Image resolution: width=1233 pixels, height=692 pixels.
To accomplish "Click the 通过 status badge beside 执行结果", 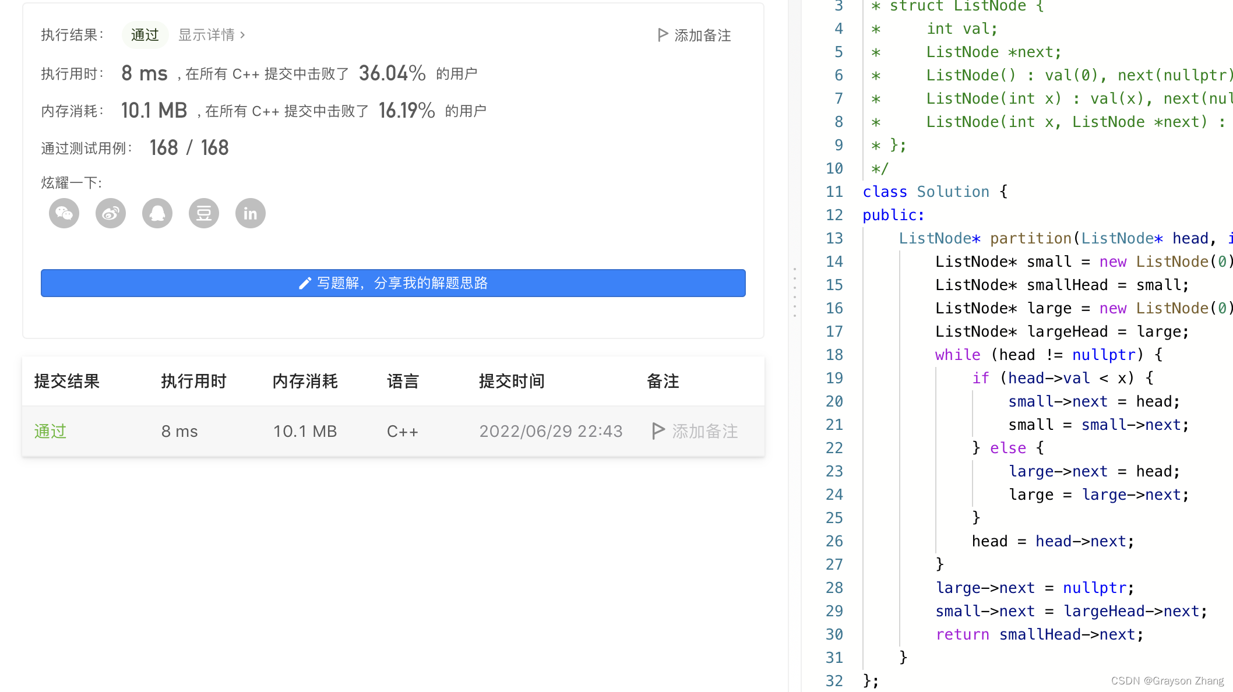I will tap(145, 35).
